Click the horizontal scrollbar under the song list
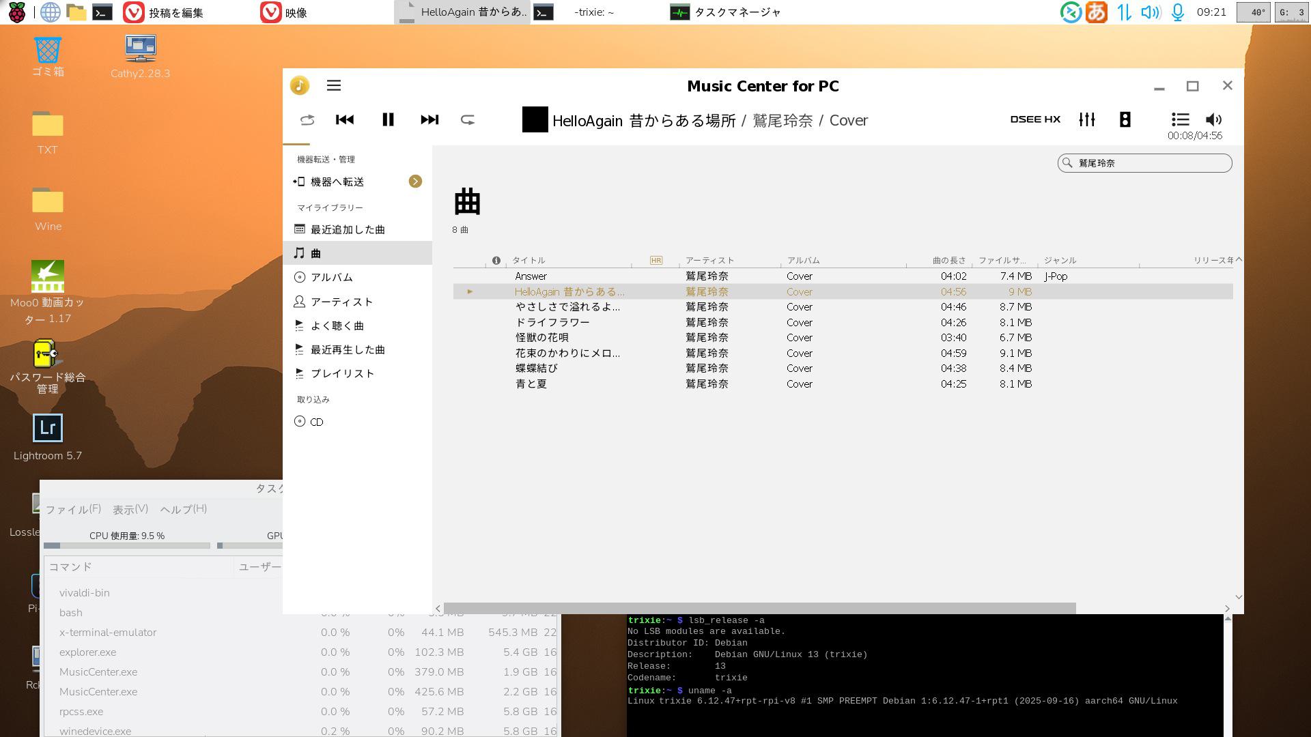1311x737 pixels. pos(759,608)
